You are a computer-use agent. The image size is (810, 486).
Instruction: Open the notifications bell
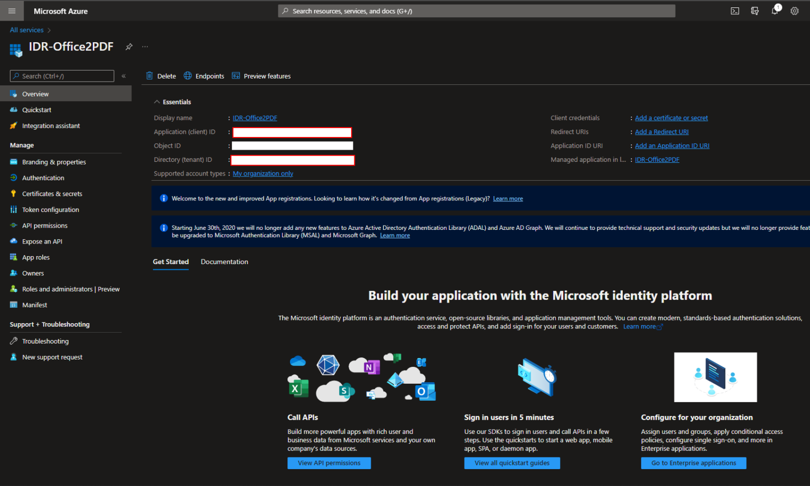click(x=775, y=11)
